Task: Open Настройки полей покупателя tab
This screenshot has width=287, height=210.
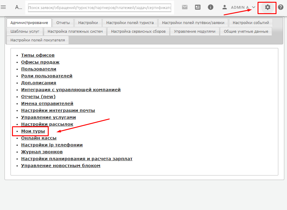Action: tap(38, 40)
